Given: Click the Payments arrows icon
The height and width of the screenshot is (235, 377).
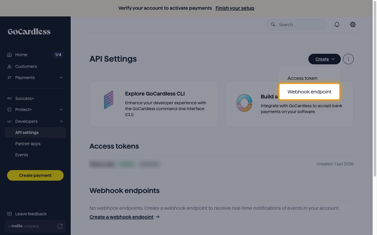Looking at the screenshot, I should pyautogui.click(x=9, y=78).
